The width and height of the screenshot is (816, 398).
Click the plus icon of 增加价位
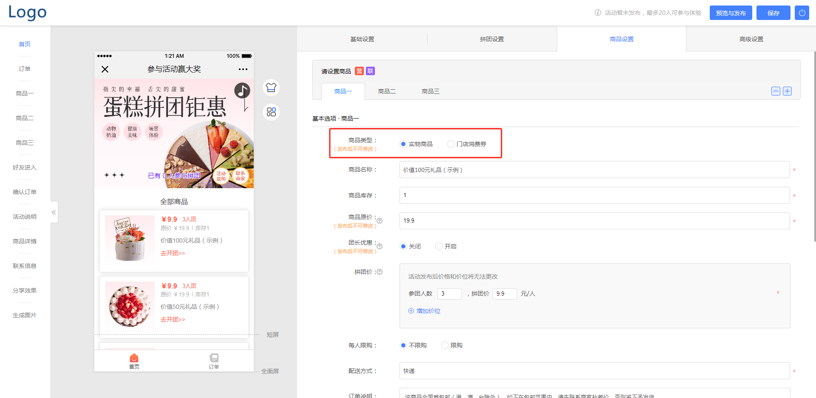pyautogui.click(x=411, y=311)
